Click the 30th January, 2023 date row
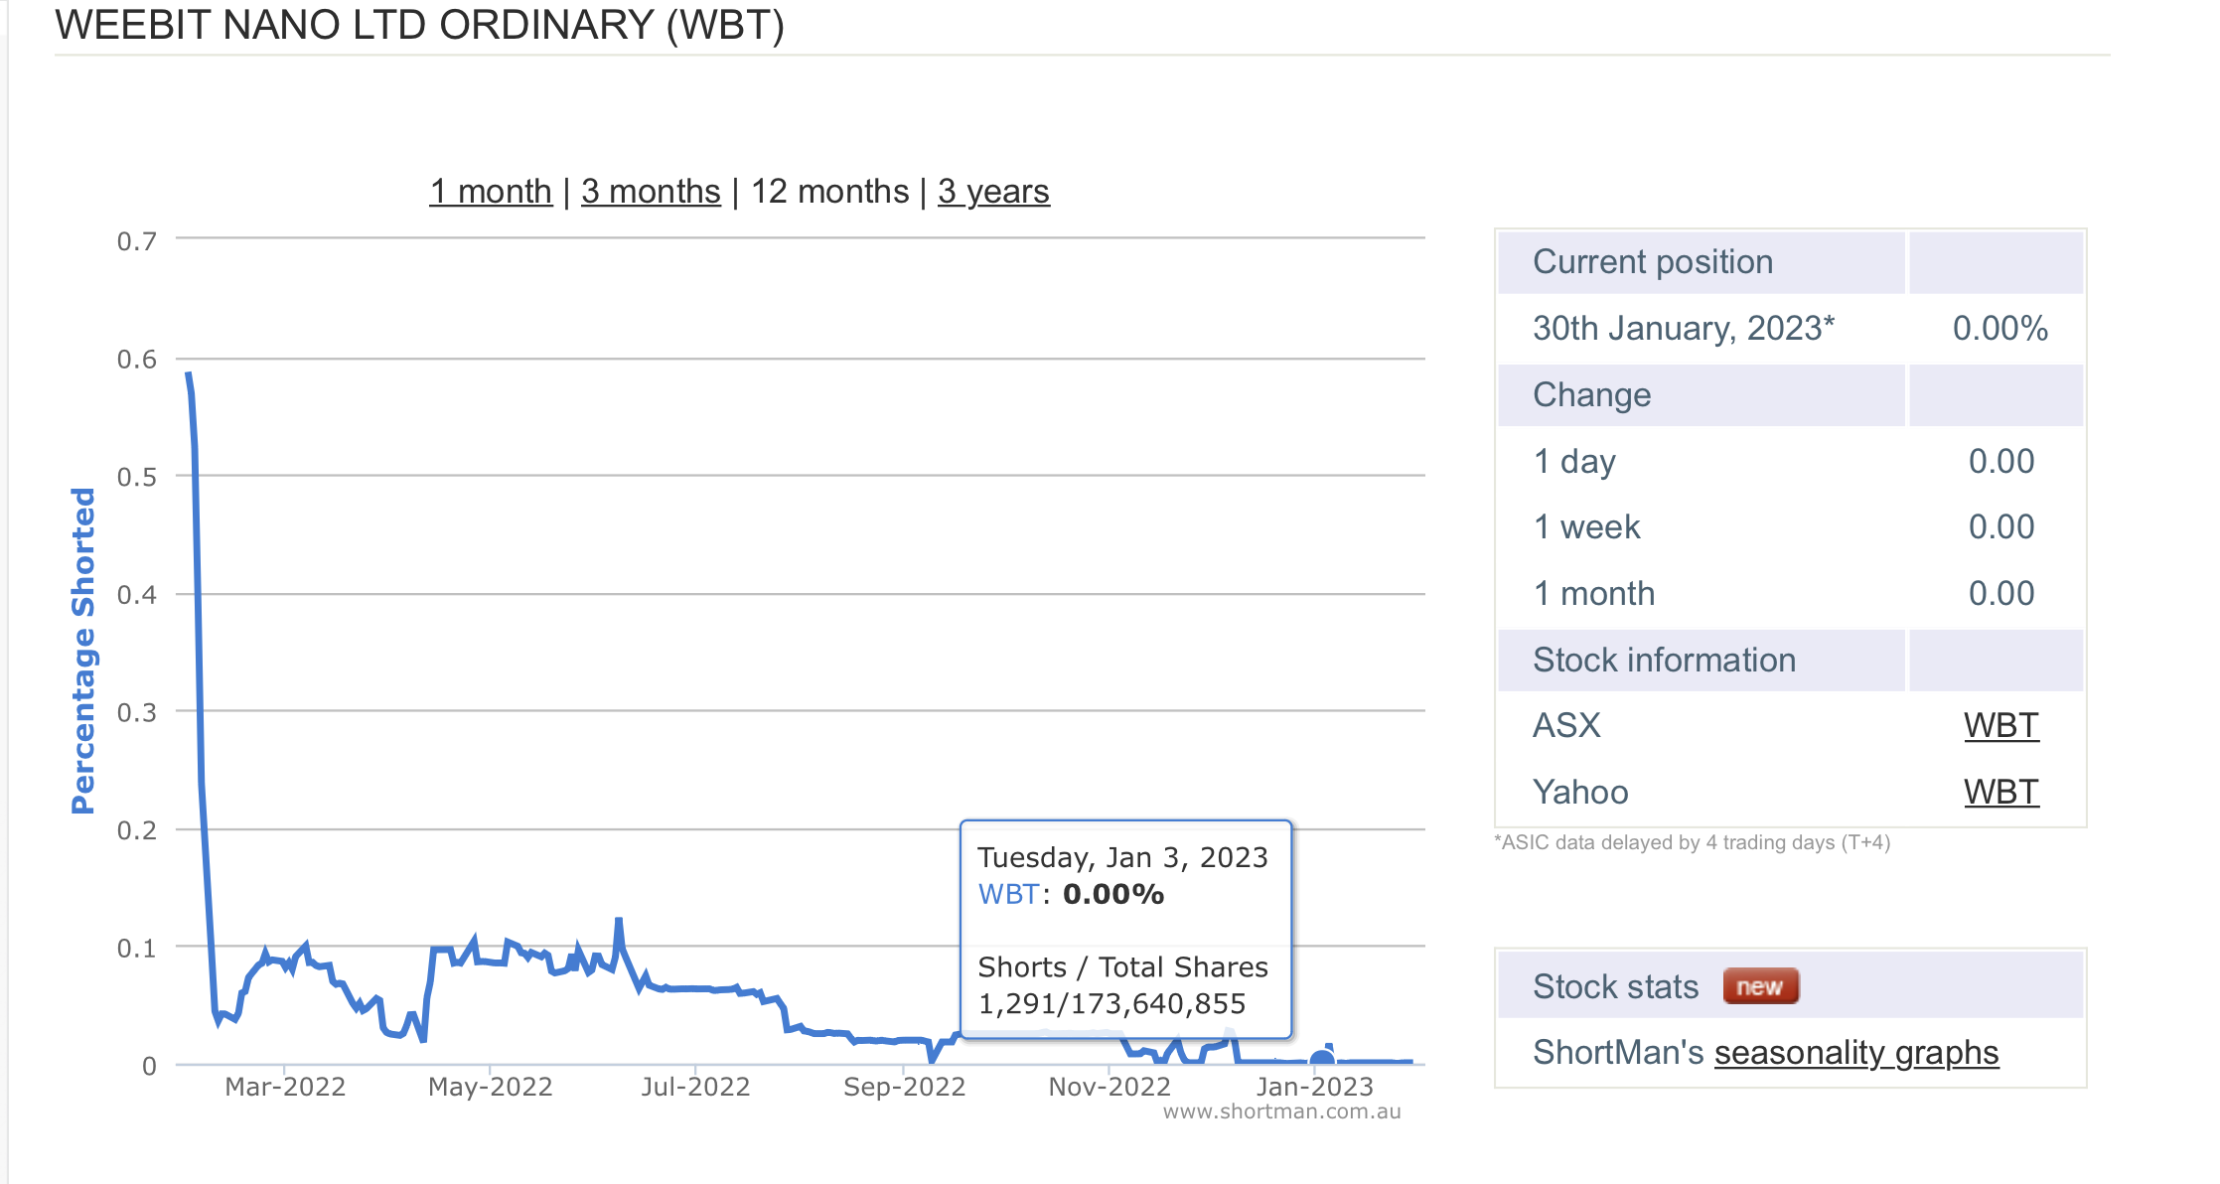 [1683, 329]
